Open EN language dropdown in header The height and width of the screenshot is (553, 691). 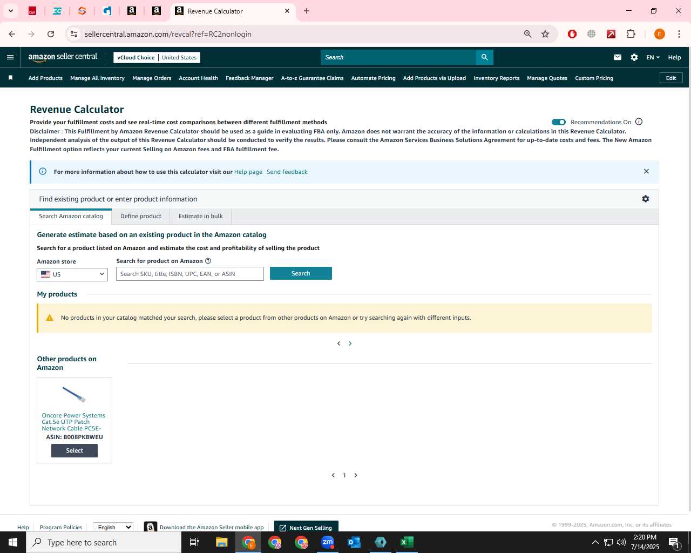pyautogui.click(x=653, y=57)
